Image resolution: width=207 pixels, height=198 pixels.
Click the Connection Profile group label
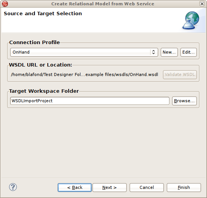point(34,43)
